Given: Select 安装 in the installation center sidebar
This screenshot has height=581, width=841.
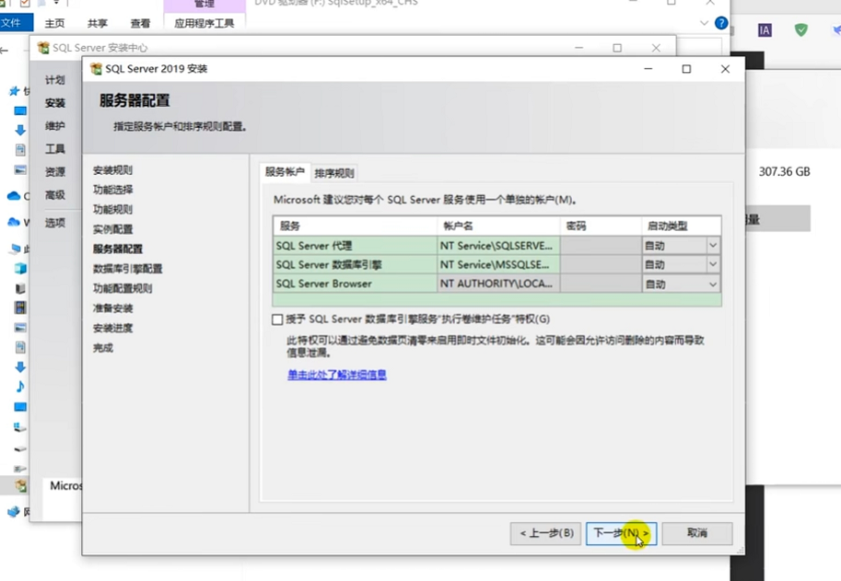Looking at the screenshot, I should [54, 103].
